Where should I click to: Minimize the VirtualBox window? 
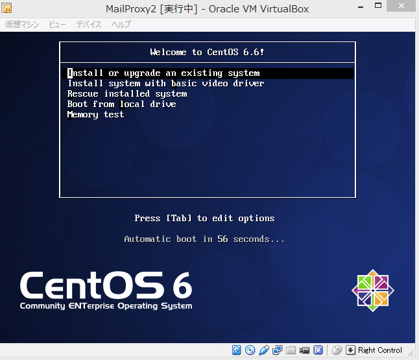[x=361, y=6]
